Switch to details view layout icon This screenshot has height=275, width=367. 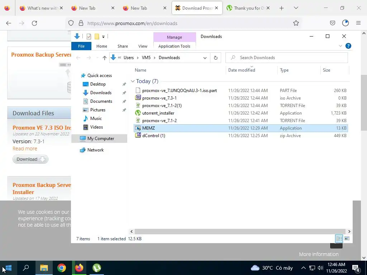point(339,238)
